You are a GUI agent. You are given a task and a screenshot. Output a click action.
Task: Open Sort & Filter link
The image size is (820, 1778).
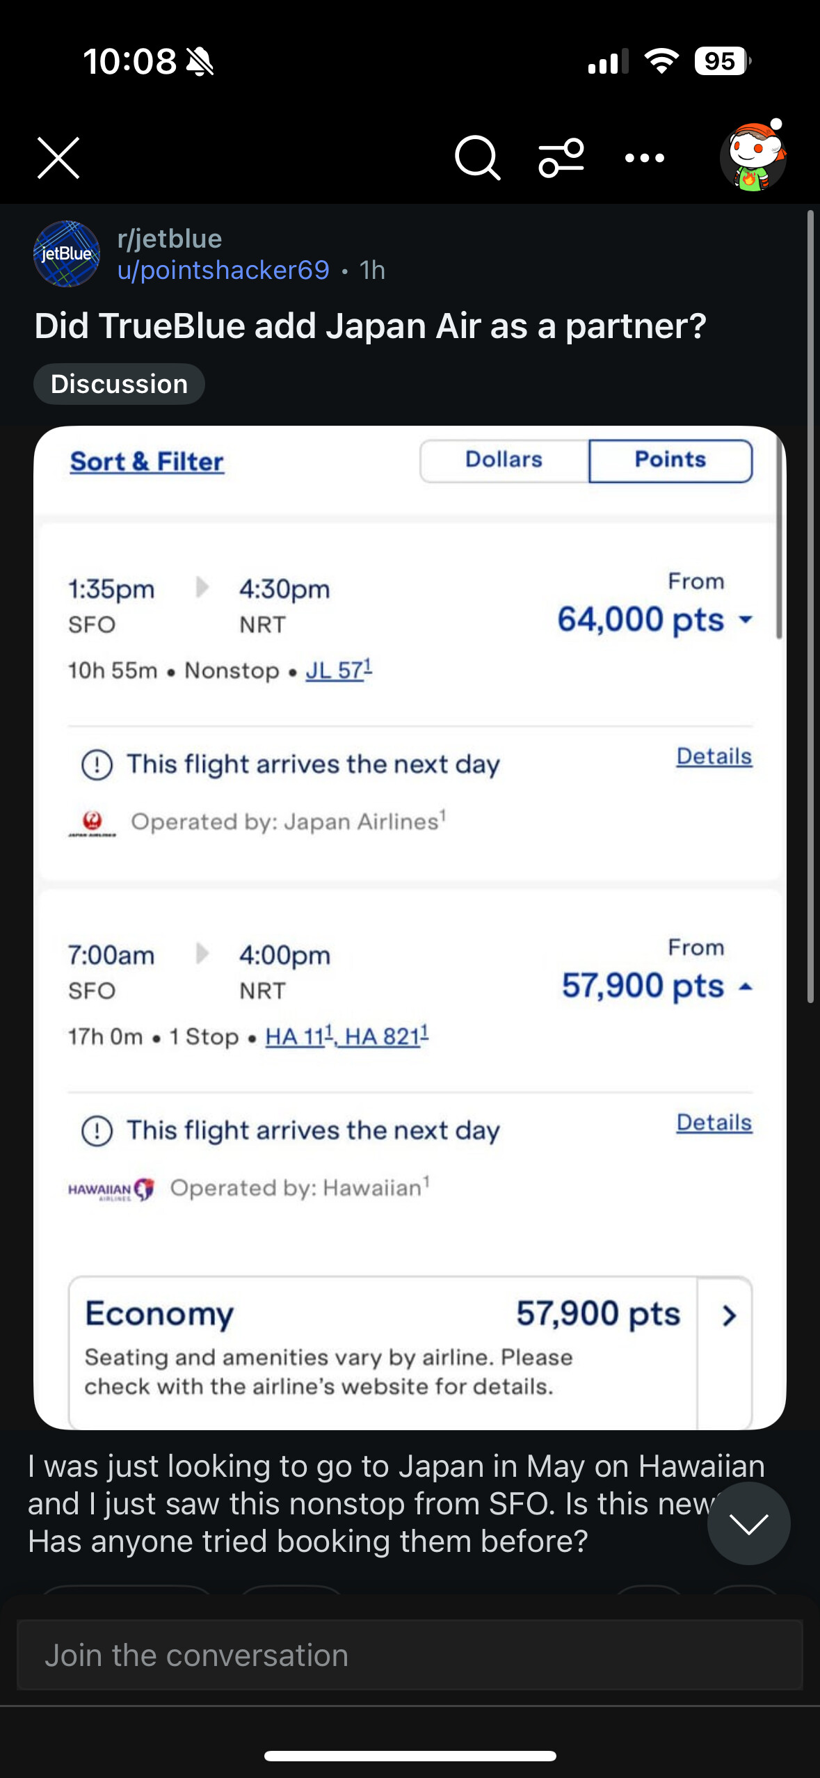(147, 462)
